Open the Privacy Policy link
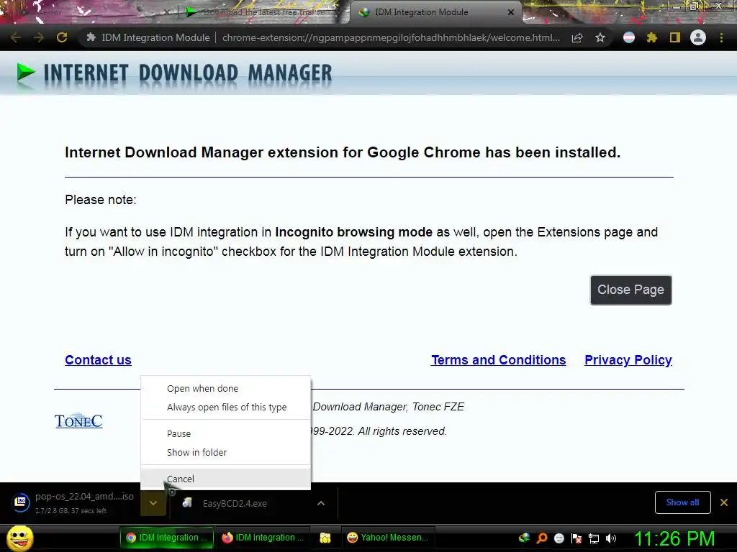 point(628,360)
